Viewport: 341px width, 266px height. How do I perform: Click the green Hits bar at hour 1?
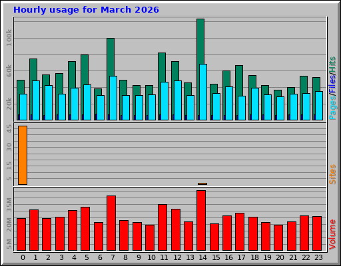[x=33, y=70]
